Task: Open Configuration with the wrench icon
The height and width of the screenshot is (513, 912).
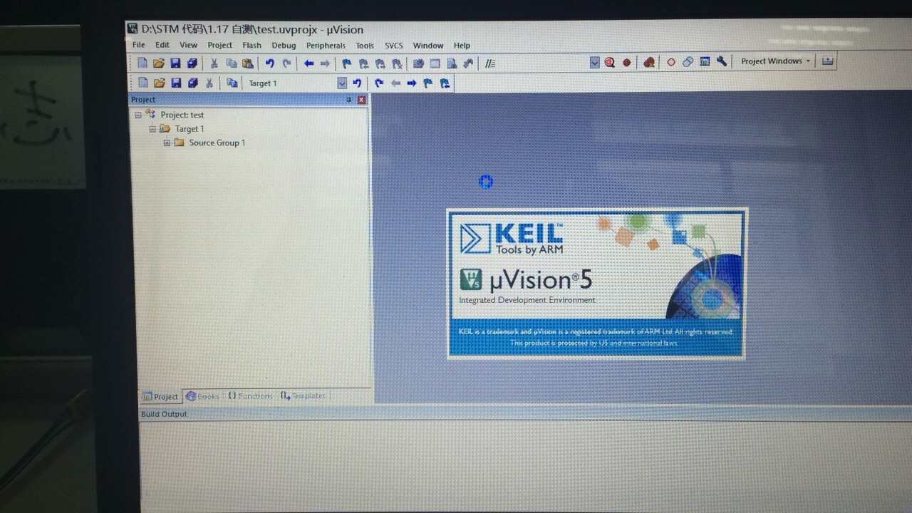Action: [x=722, y=61]
